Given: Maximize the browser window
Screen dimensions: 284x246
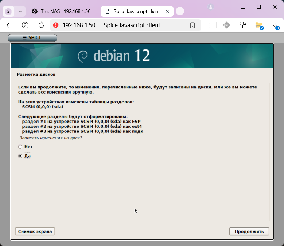Looking at the screenshot, I should coord(259,7).
